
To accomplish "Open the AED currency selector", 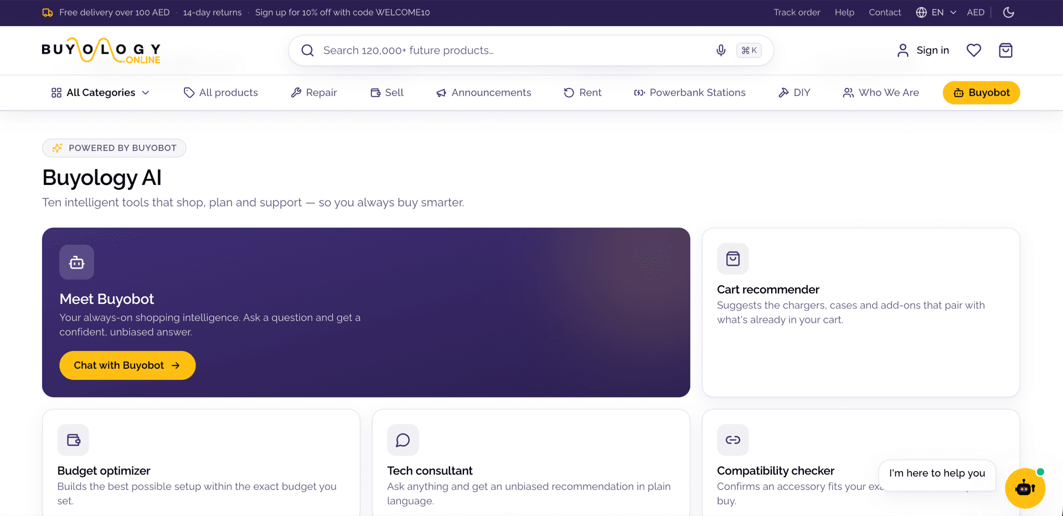I will click(x=976, y=12).
